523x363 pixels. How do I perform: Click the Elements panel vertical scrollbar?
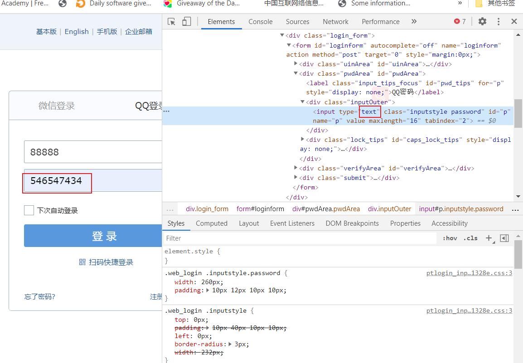tap(518, 113)
